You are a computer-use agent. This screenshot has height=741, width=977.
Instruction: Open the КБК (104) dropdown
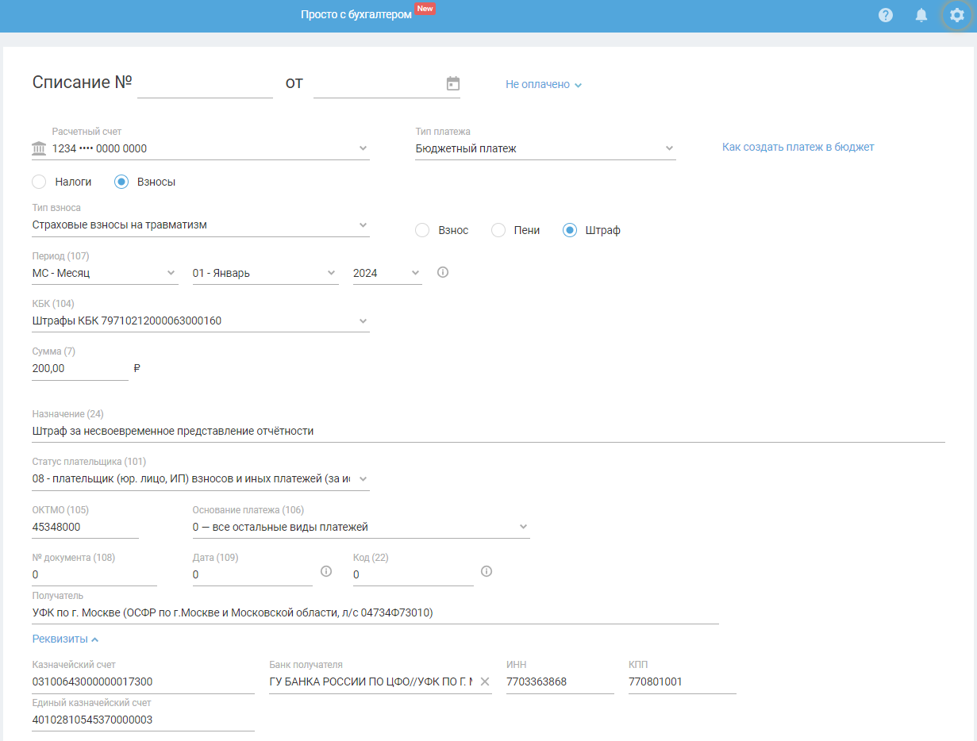coord(201,321)
